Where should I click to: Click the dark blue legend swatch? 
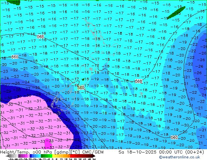[31, 156]
